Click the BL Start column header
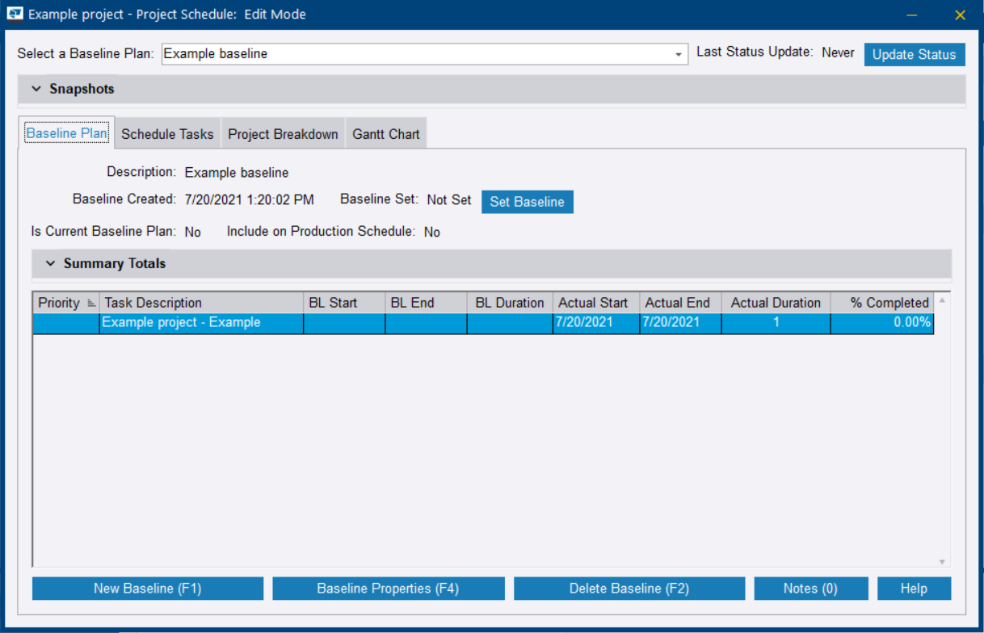Image resolution: width=984 pixels, height=633 pixels. (343, 302)
